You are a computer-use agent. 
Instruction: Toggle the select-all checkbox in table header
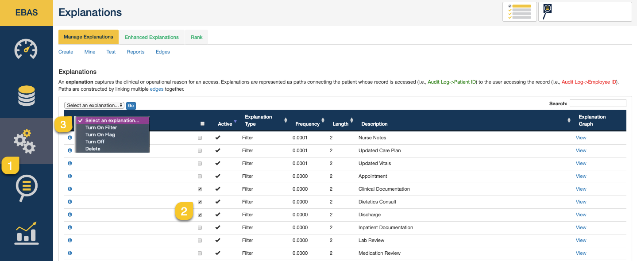pyautogui.click(x=202, y=124)
